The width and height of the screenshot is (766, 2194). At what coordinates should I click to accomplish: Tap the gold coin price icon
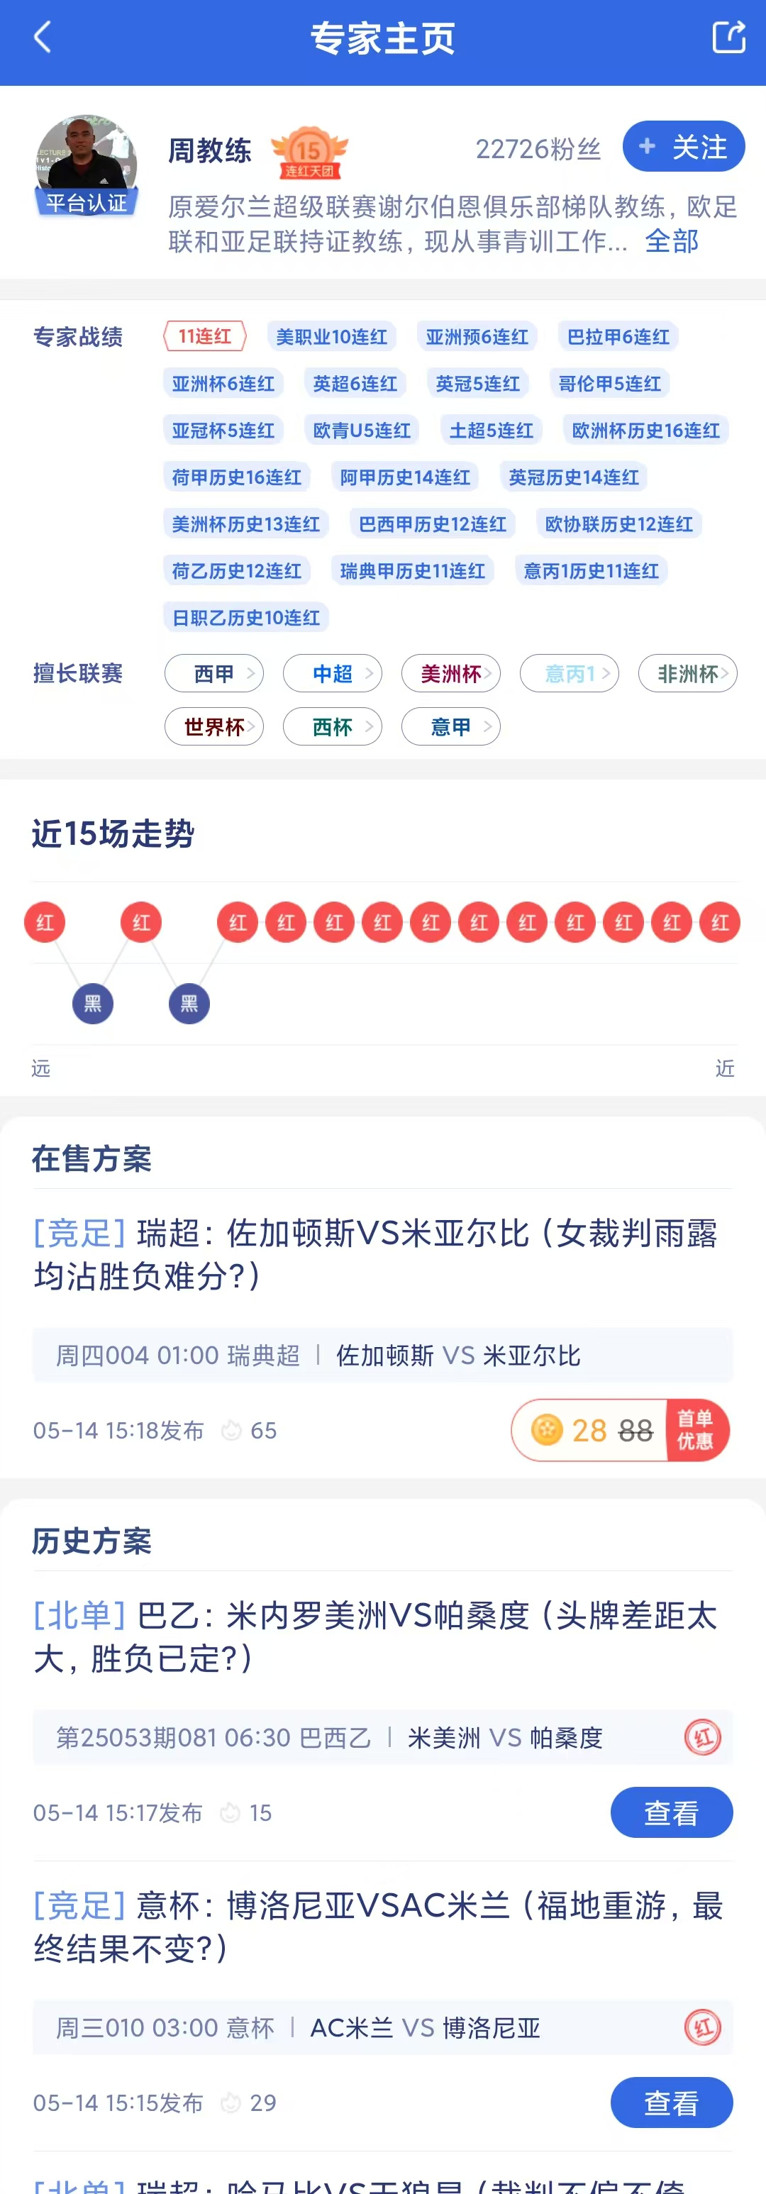point(547,1430)
